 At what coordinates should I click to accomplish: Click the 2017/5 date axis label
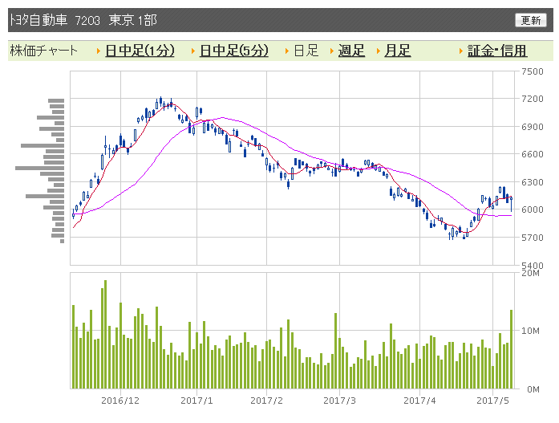(x=492, y=401)
